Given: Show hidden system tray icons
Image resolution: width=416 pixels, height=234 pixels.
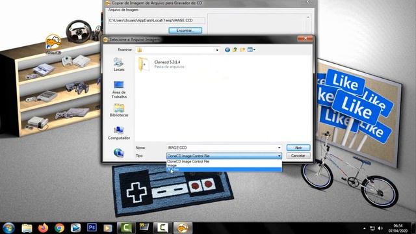Looking at the screenshot, I should click(x=365, y=228).
